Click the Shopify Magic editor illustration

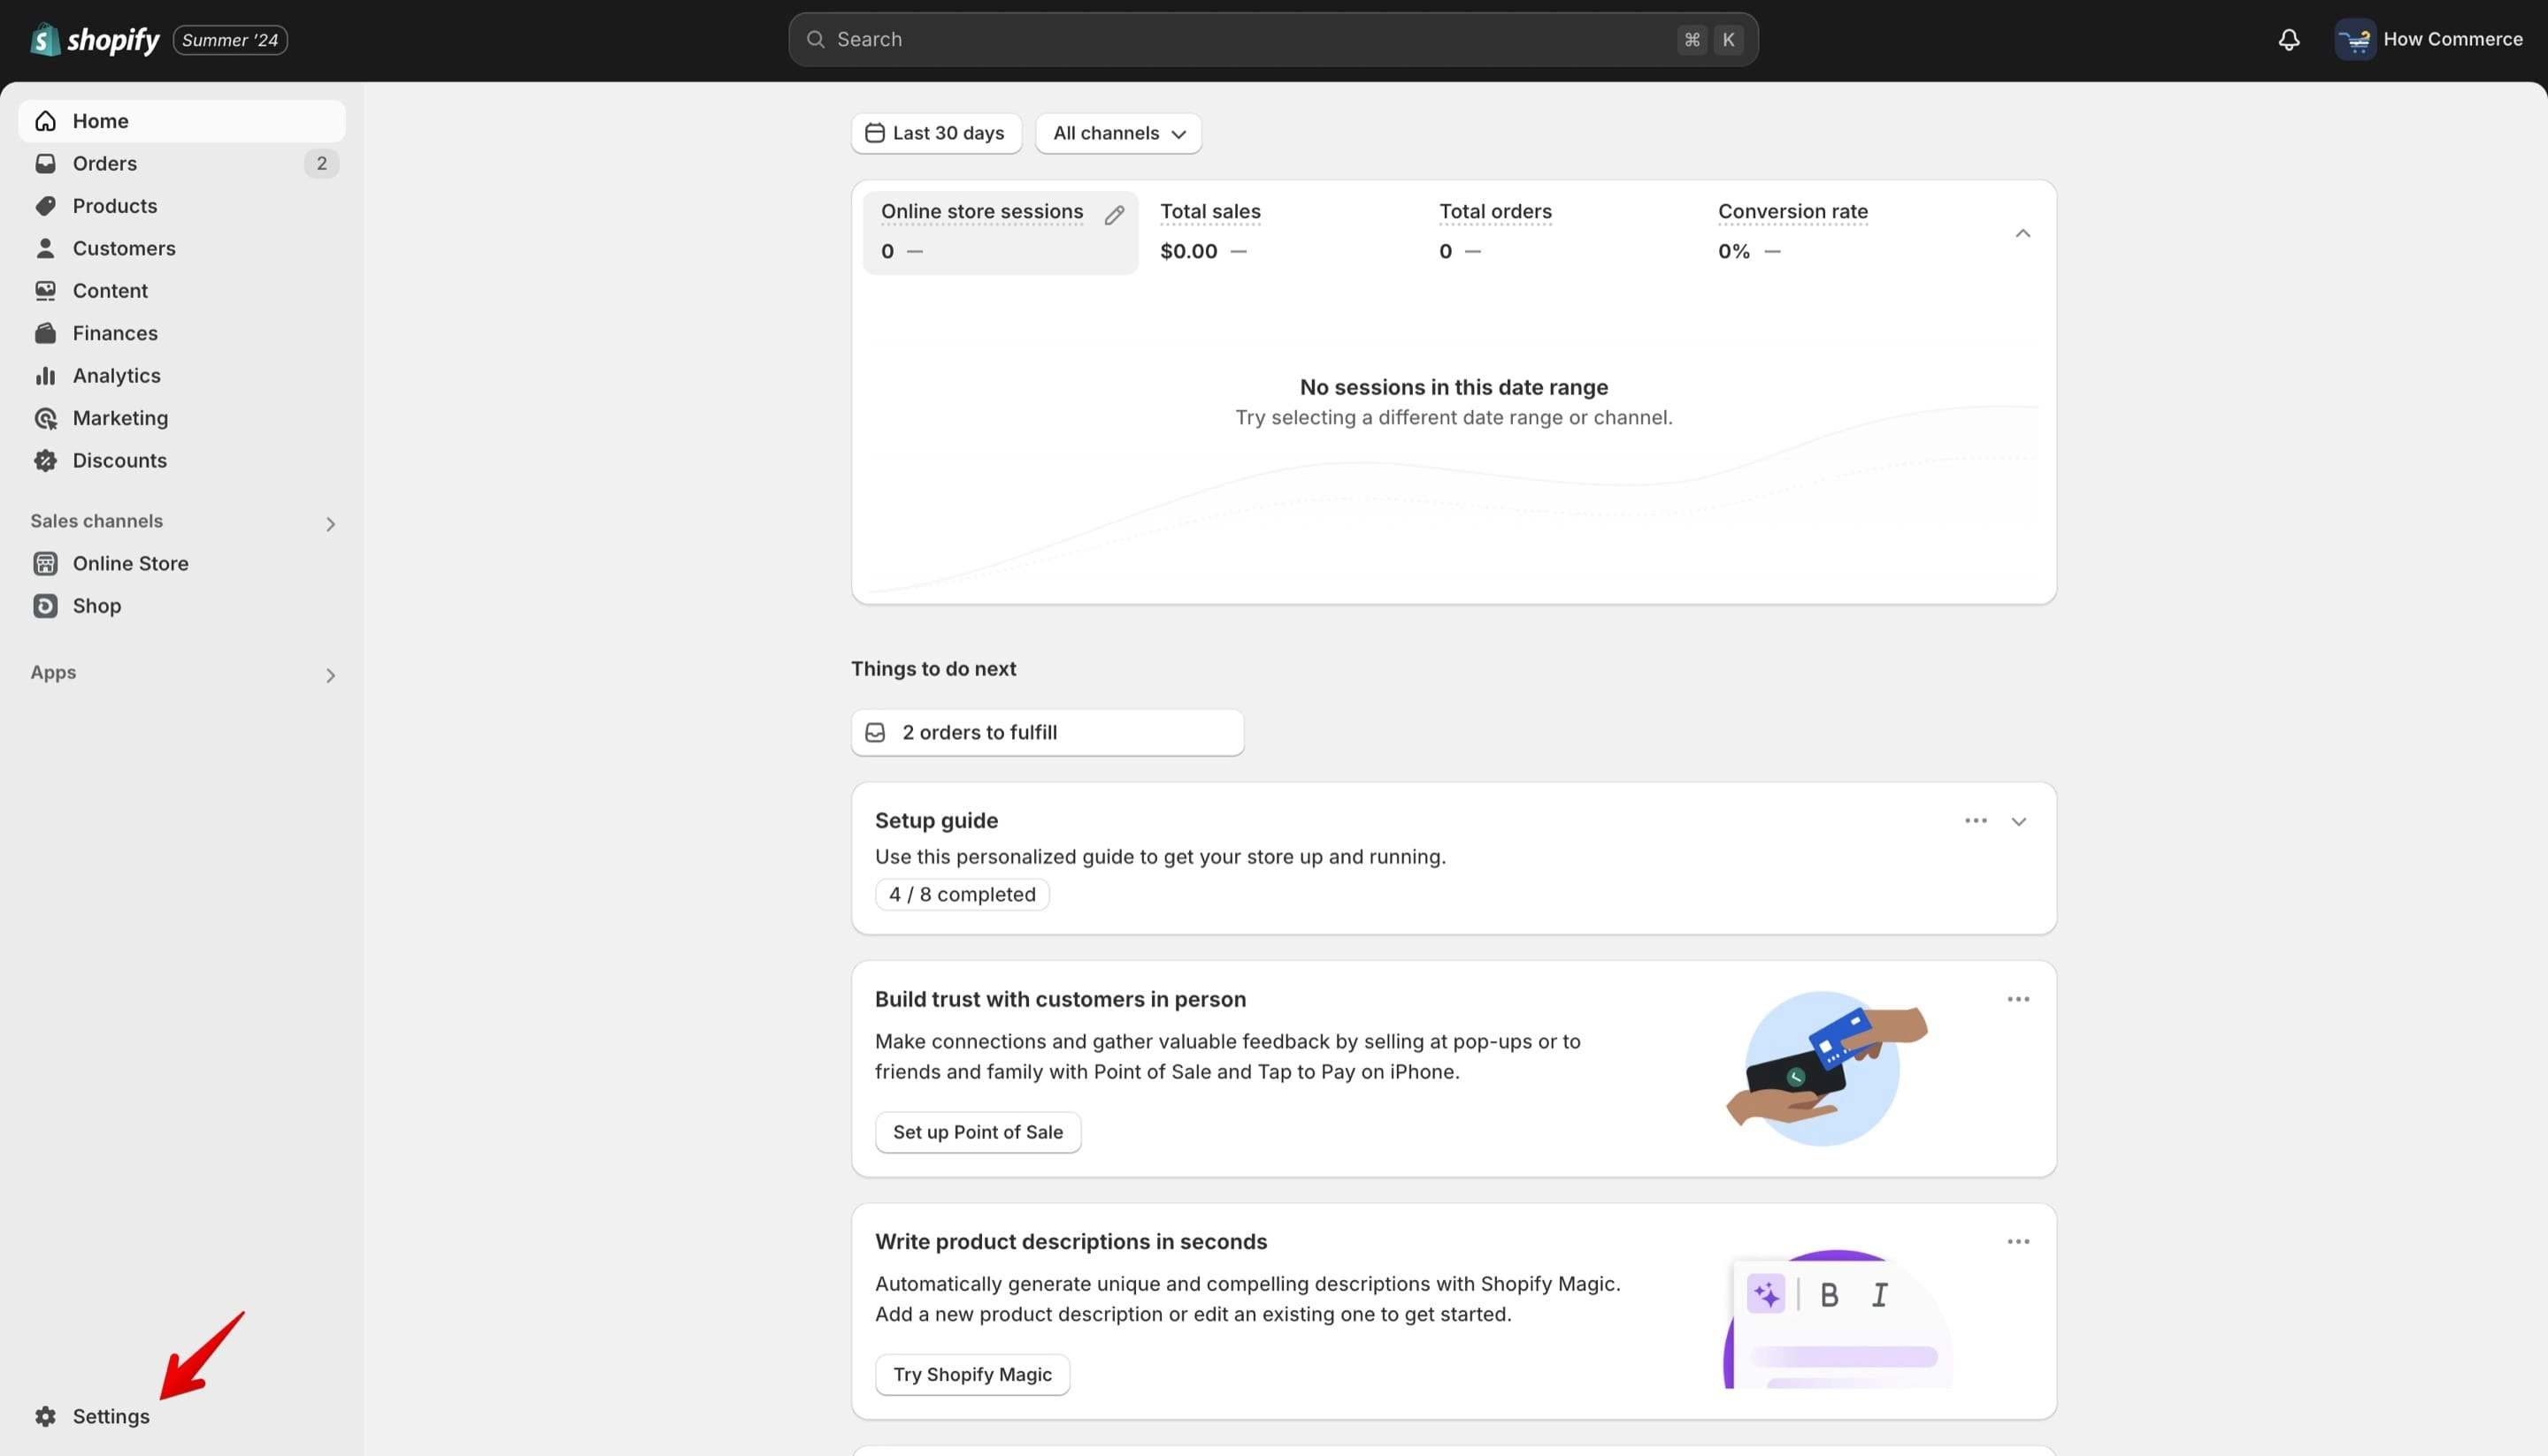pyautogui.click(x=1838, y=1319)
